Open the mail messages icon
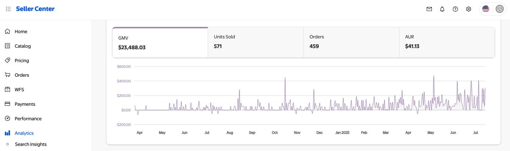Screen dimensions: 510x151 (x=429, y=9)
